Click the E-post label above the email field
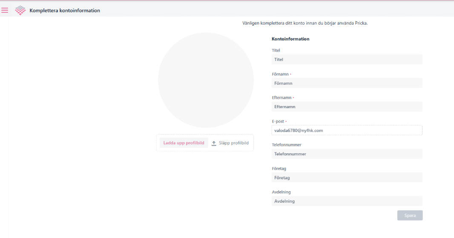 [x=278, y=121]
